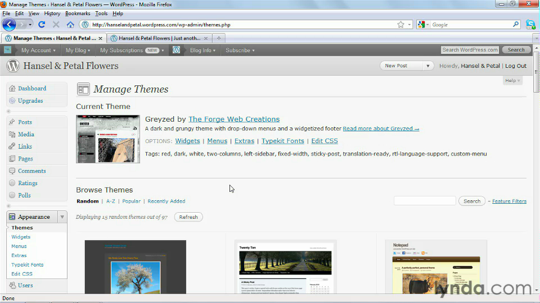
Task: Open the File menu
Action: point(6,13)
